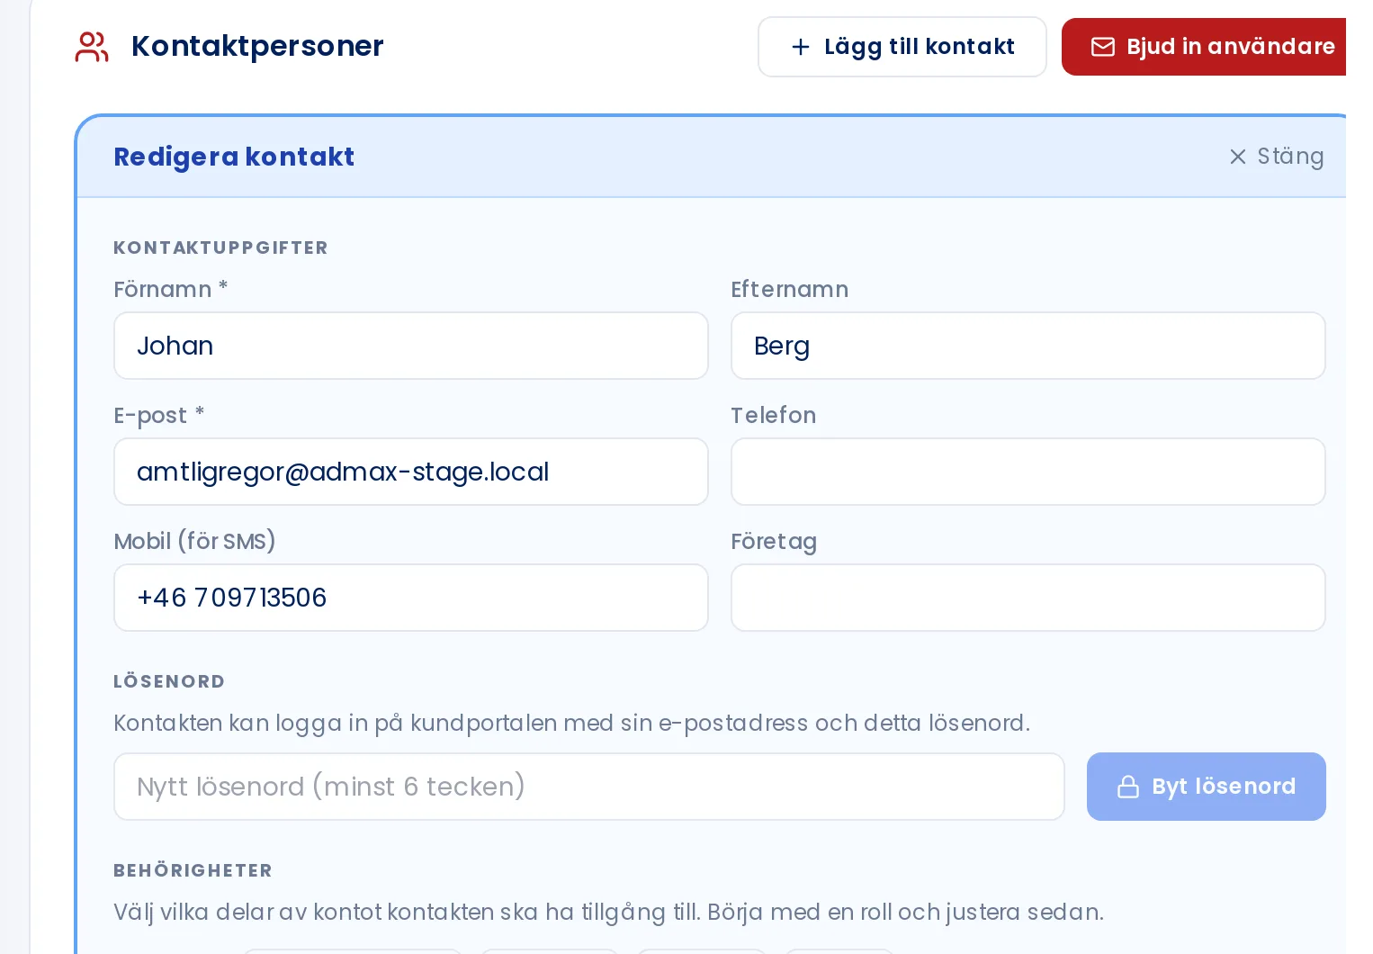
Task: Click the "Efternamn" field label
Action: pyautogui.click(x=790, y=289)
